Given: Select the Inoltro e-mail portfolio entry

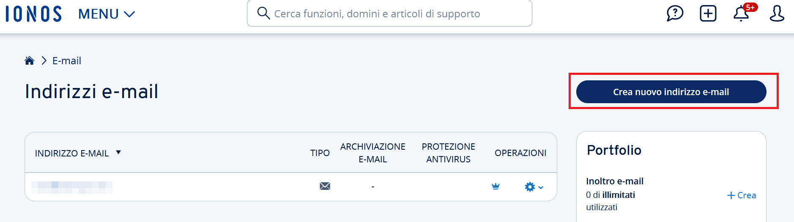Looking at the screenshot, I should 615,181.
